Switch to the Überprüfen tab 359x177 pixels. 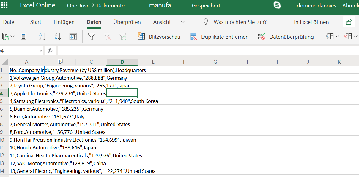(127, 22)
